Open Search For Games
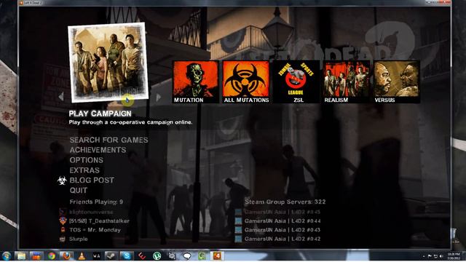 pos(108,140)
